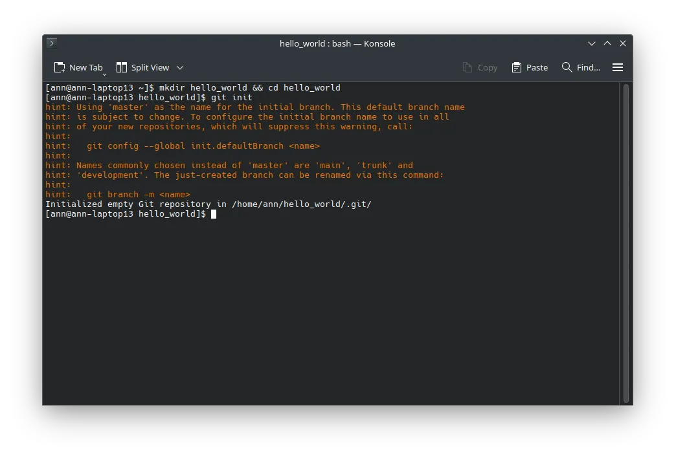Paste clipboard contents into the terminal
Viewport: 676px width, 456px height.
(x=530, y=67)
